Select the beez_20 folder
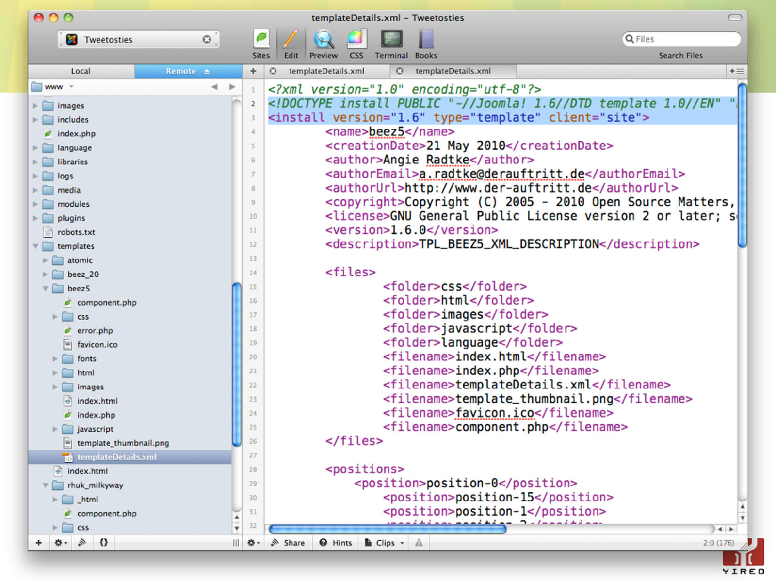Screen dimensions: 776x582 (x=130, y=275)
